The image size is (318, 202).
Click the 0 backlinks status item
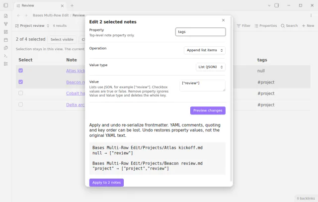tap(306, 199)
